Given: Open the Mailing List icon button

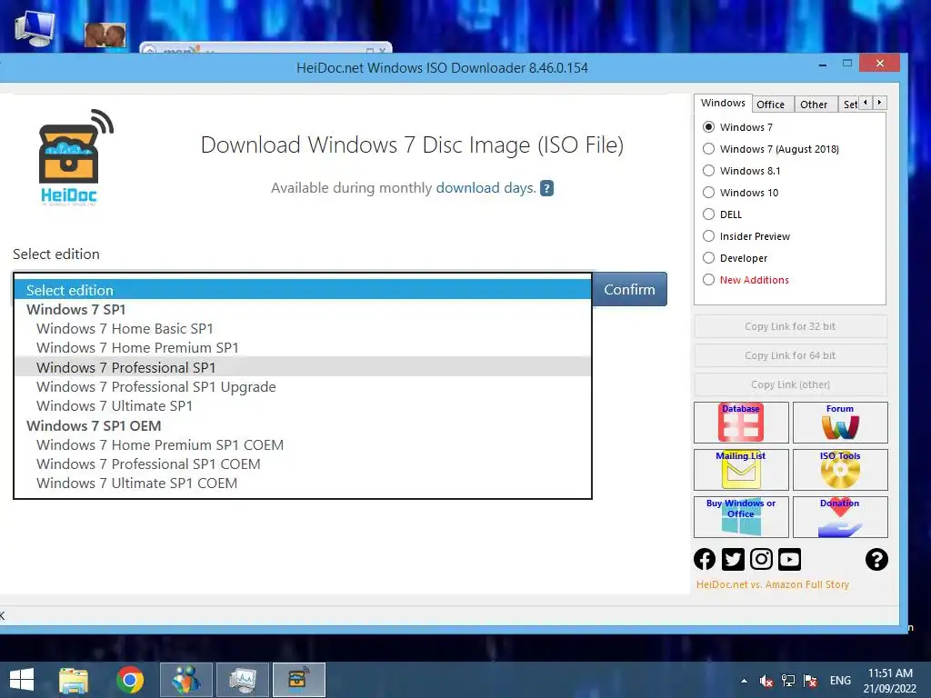Looking at the screenshot, I should tap(741, 470).
